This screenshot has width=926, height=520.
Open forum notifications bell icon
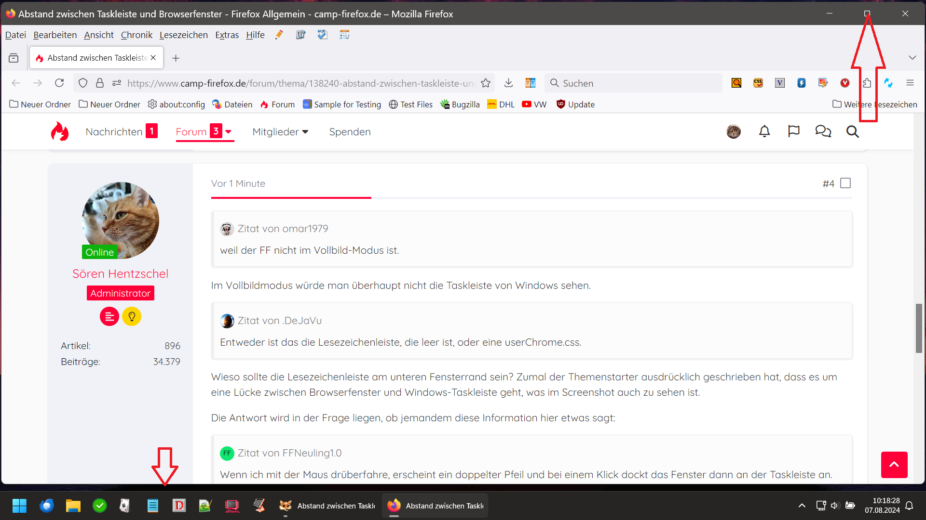pyautogui.click(x=764, y=131)
